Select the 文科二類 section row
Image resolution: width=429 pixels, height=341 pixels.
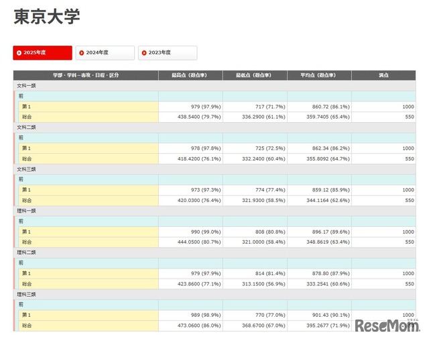pos(214,128)
